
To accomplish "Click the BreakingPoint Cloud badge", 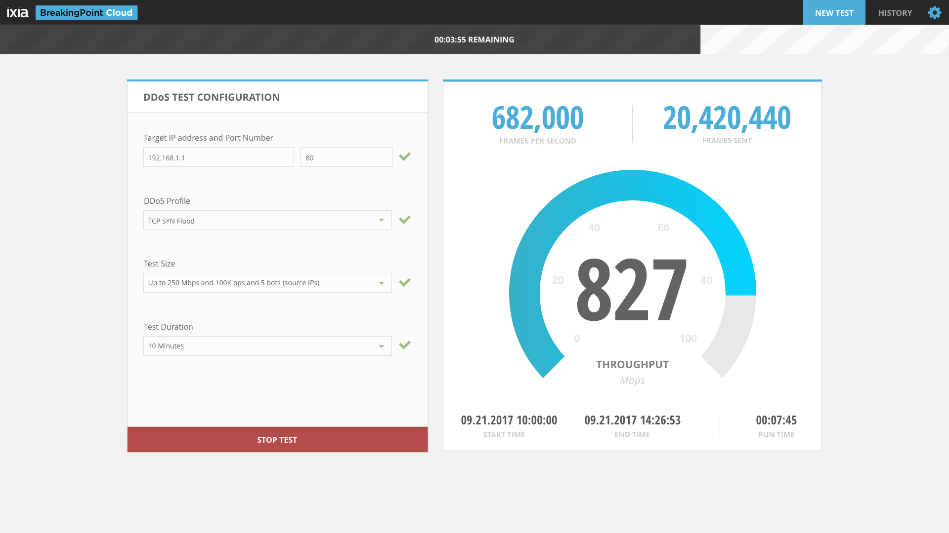I will pyautogui.click(x=86, y=13).
